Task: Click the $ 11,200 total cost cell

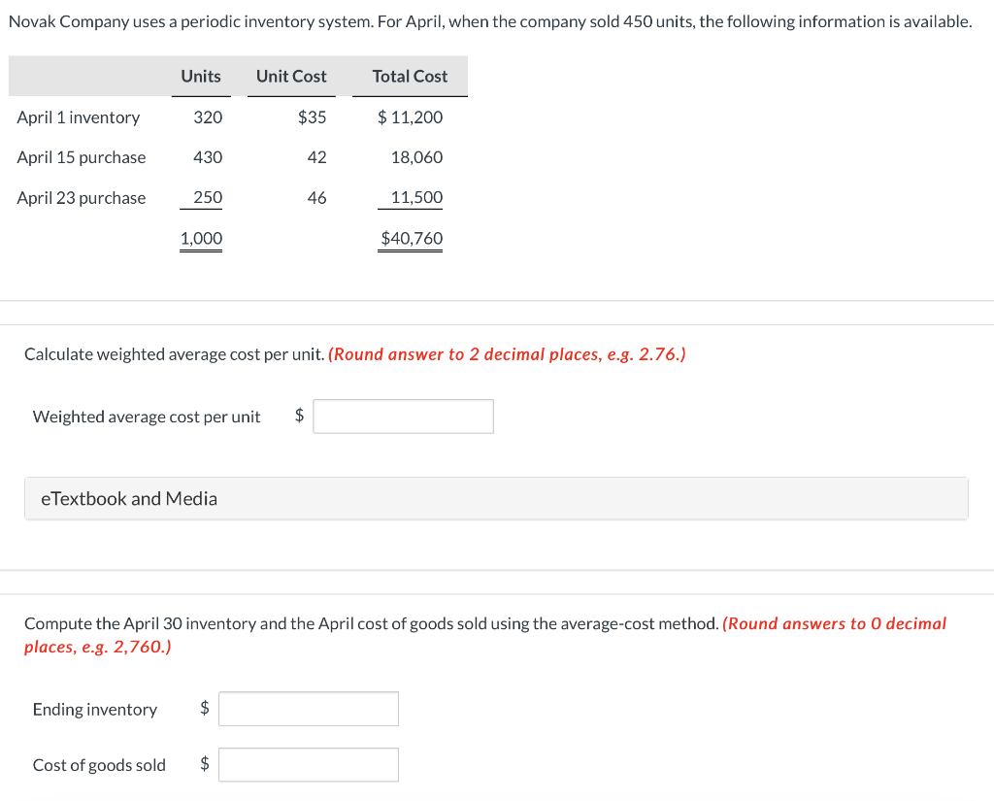Action: point(411,117)
